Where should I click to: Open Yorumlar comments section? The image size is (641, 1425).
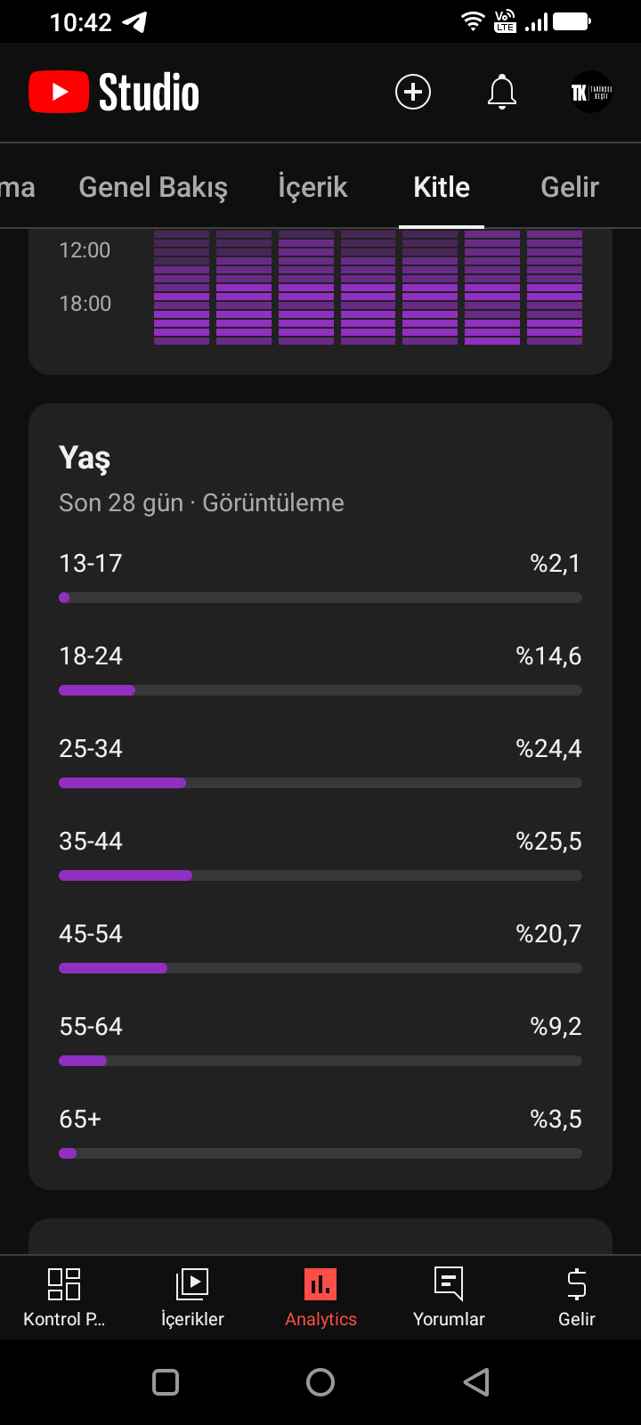click(x=449, y=1298)
